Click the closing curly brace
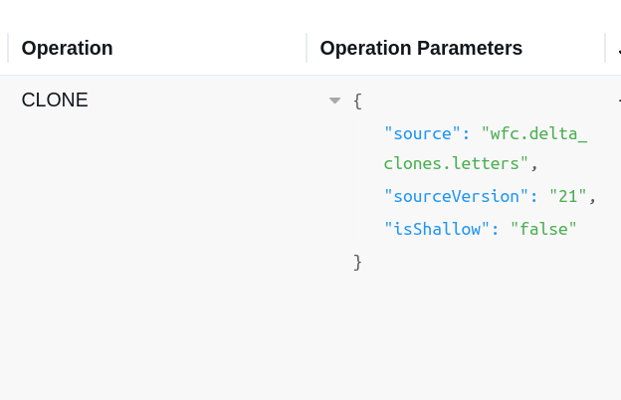The height and width of the screenshot is (400, 621). pos(357,262)
